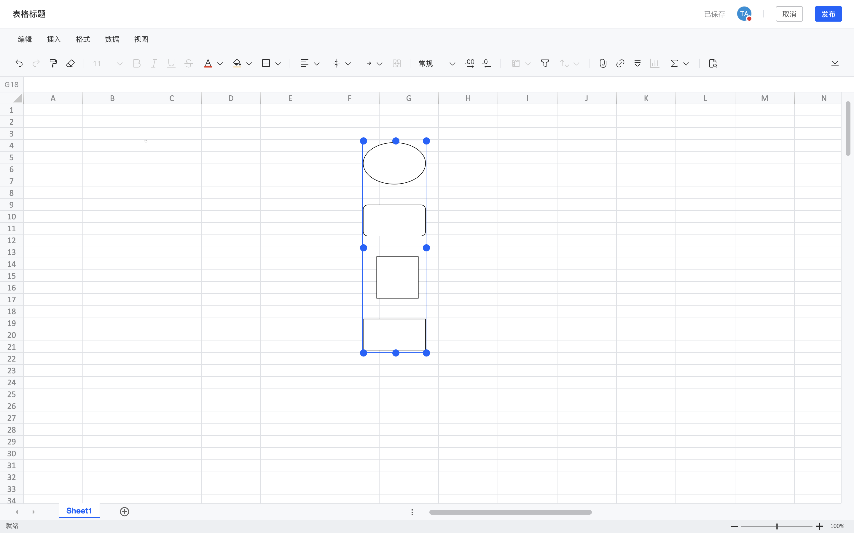The image size is (854, 533).
Task: Open the 常规 number format dropdown
Action: 437,63
